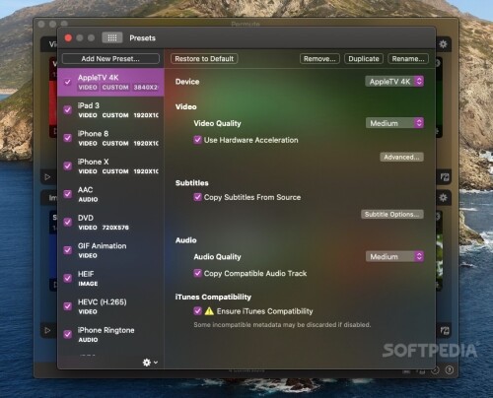Select the iPhone 8 preset
493x398 pixels.
coord(110,138)
